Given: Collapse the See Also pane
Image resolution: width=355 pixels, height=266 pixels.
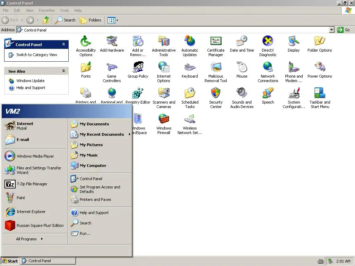Looking at the screenshot, I should tap(64, 71).
